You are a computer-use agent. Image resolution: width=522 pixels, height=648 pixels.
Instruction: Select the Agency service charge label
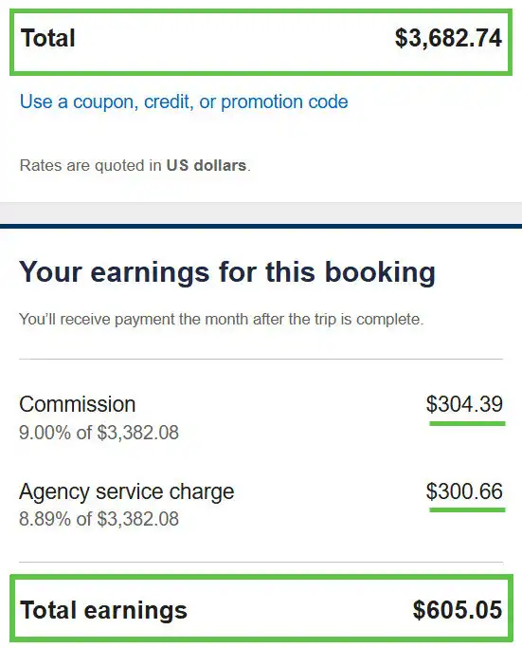(126, 491)
